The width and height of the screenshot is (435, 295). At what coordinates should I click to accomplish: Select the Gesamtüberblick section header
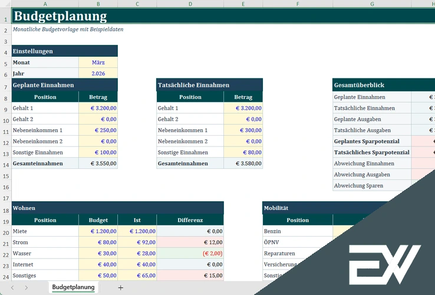[x=384, y=85]
